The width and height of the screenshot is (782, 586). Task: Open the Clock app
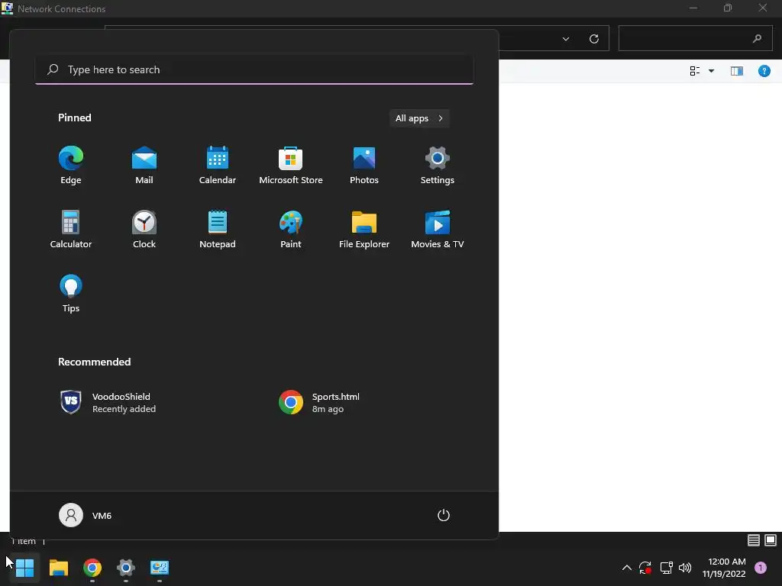[144, 230]
